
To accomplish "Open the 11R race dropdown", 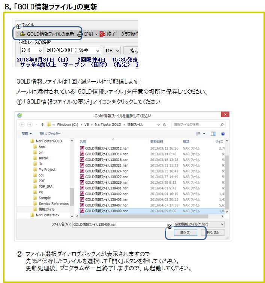I will point(112,50).
